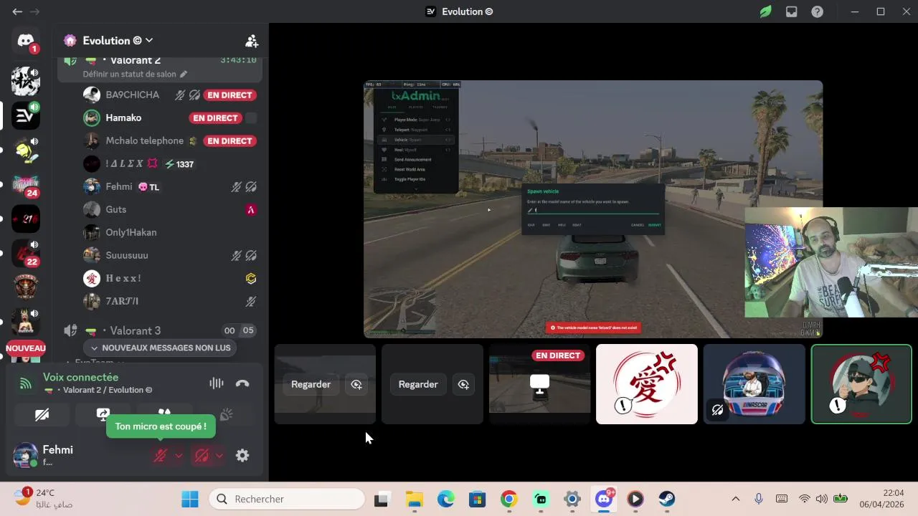Open Google Chrome from the taskbar
The image size is (918, 516).
tap(509, 499)
